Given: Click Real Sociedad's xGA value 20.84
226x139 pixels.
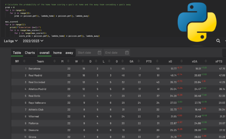Looking at the screenshot, I should [x=197, y=82].
